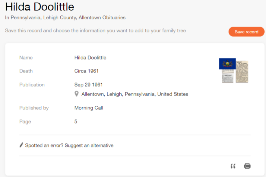Click the Death field label

(26, 71)
